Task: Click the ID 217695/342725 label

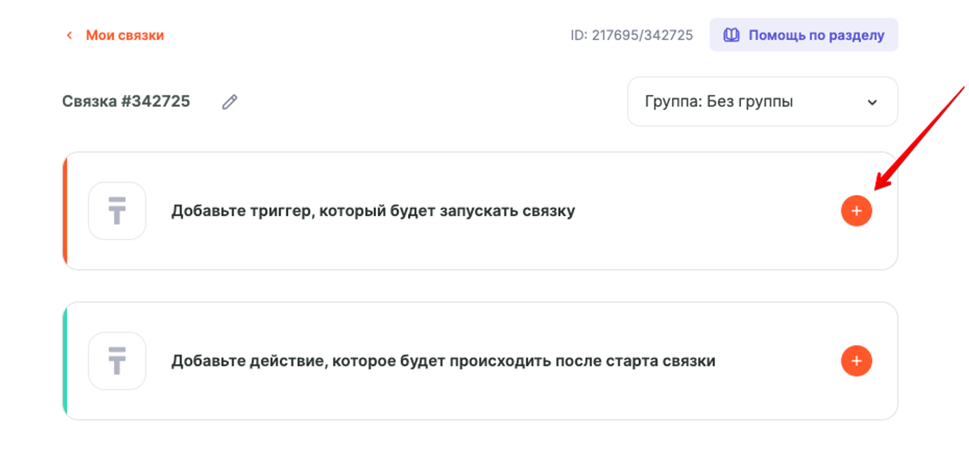Action: pos(631,35)
